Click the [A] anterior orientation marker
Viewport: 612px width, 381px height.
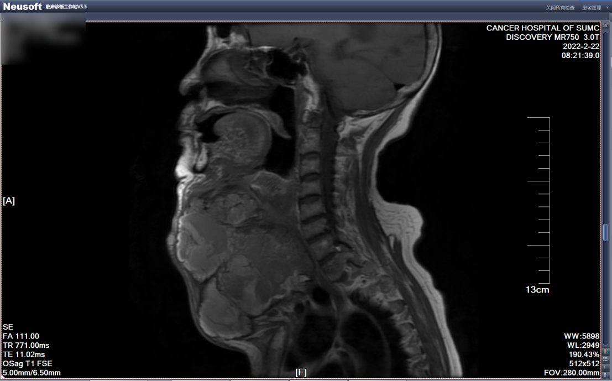click(9, 201)
